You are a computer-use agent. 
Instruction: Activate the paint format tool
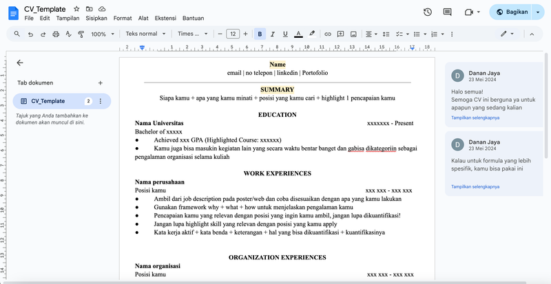click(x=81, y=34)
